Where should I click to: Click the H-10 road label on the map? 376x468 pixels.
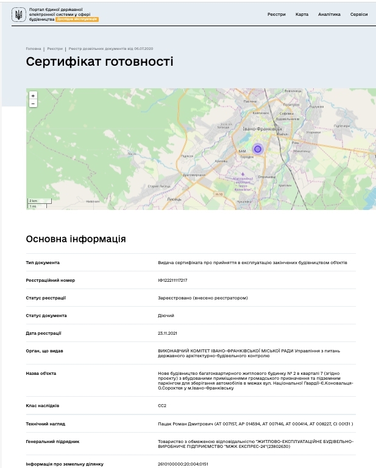219,194
